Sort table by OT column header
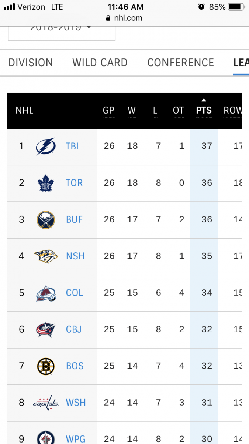249x444 pixels. (178, 110)
